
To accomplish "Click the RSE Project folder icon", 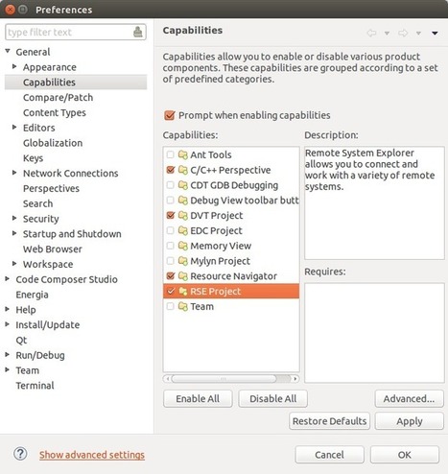I will coord(182,291).
